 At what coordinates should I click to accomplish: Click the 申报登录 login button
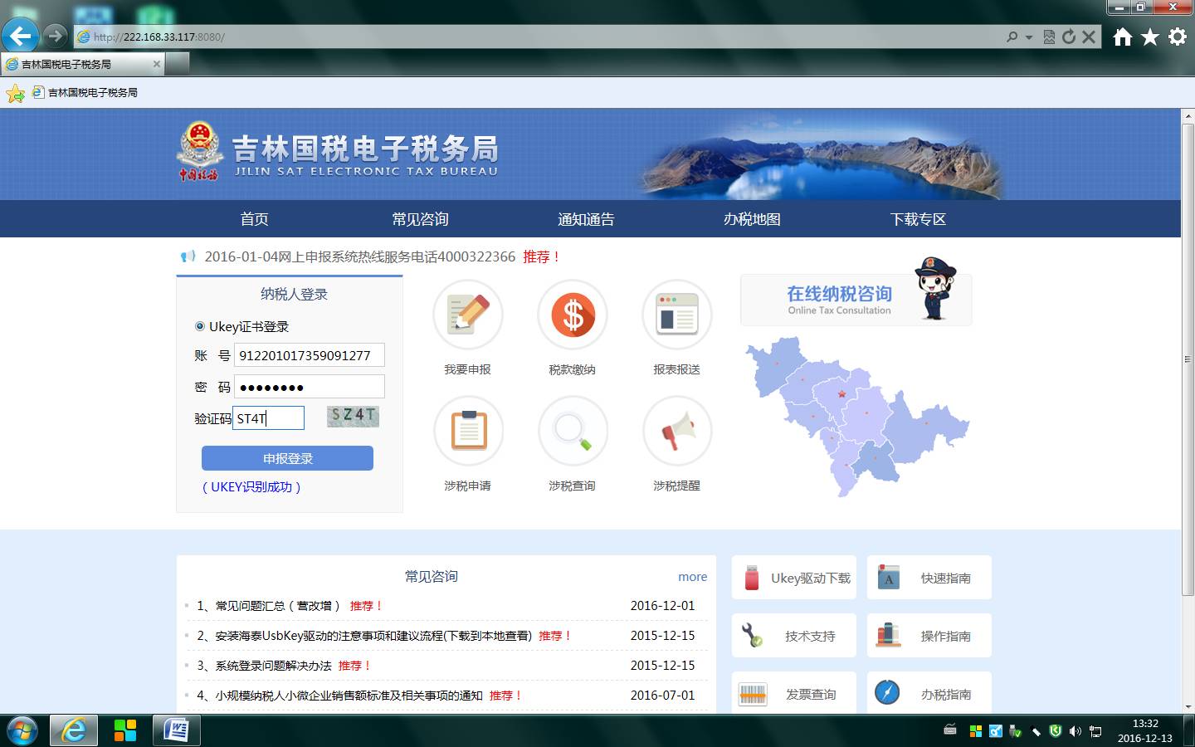point(287,458)
